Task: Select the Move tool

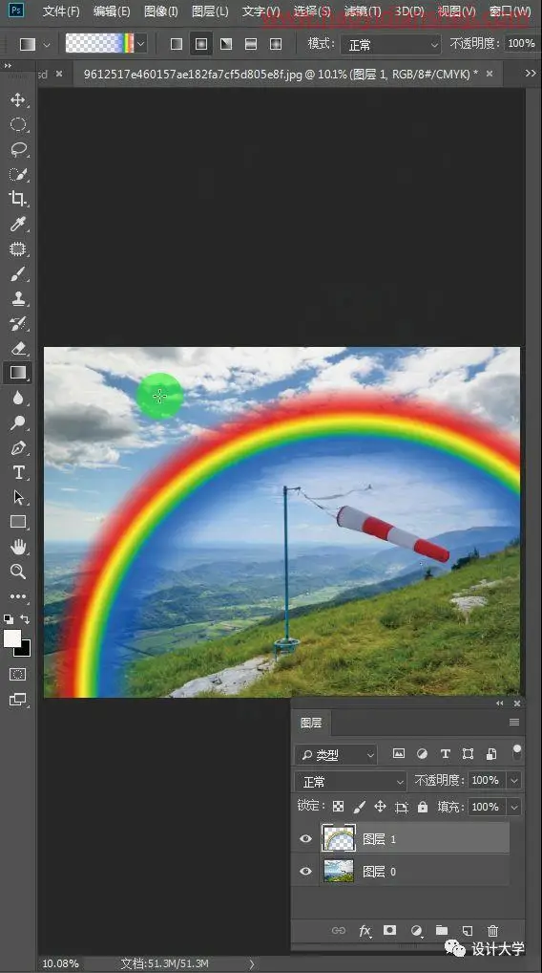Action: tap(18, 100)
